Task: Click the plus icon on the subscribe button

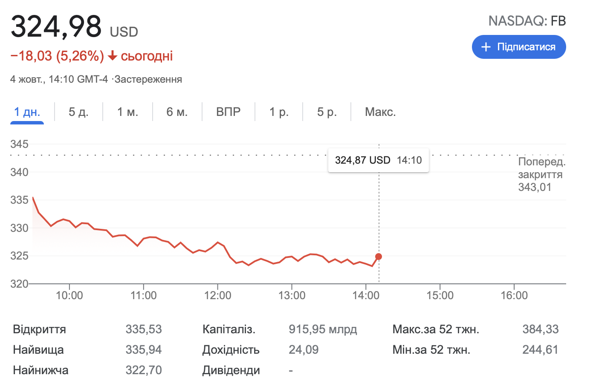Action: (x=486, y=47)
